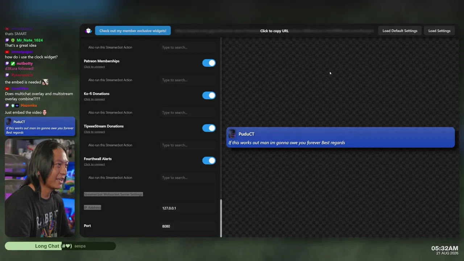The width and height of the screenshot is (464, 261).
Task: Click the 'Ko-fi Donations' label
Action: tap(96, 94)
